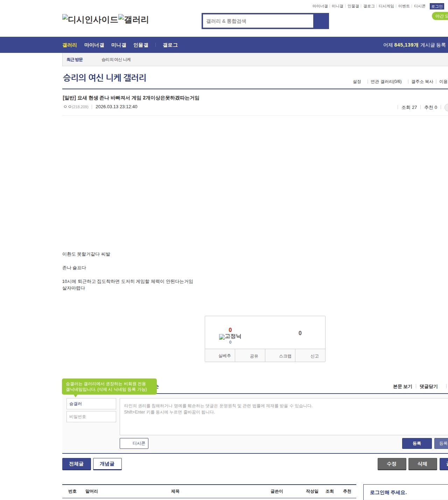Viewport: 448px width, 500px height.
Task: Open 갤로그 in the top utility links
Action: coord(369,6)
